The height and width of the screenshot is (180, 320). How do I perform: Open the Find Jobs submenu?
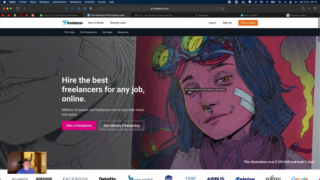point(69,32)
